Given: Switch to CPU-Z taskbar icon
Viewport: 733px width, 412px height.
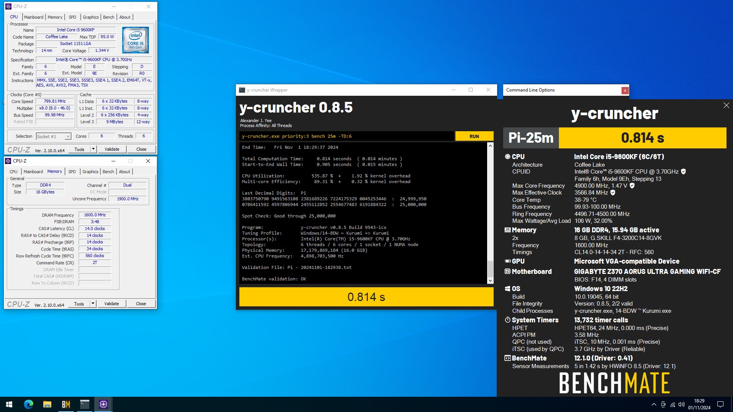Looking at the screenshot, I should (103, 404).
